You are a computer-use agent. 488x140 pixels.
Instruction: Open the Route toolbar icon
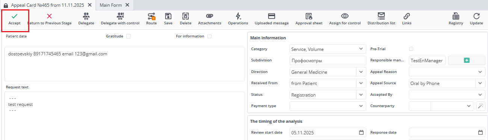pyautogui.click(x=151, y=16)
